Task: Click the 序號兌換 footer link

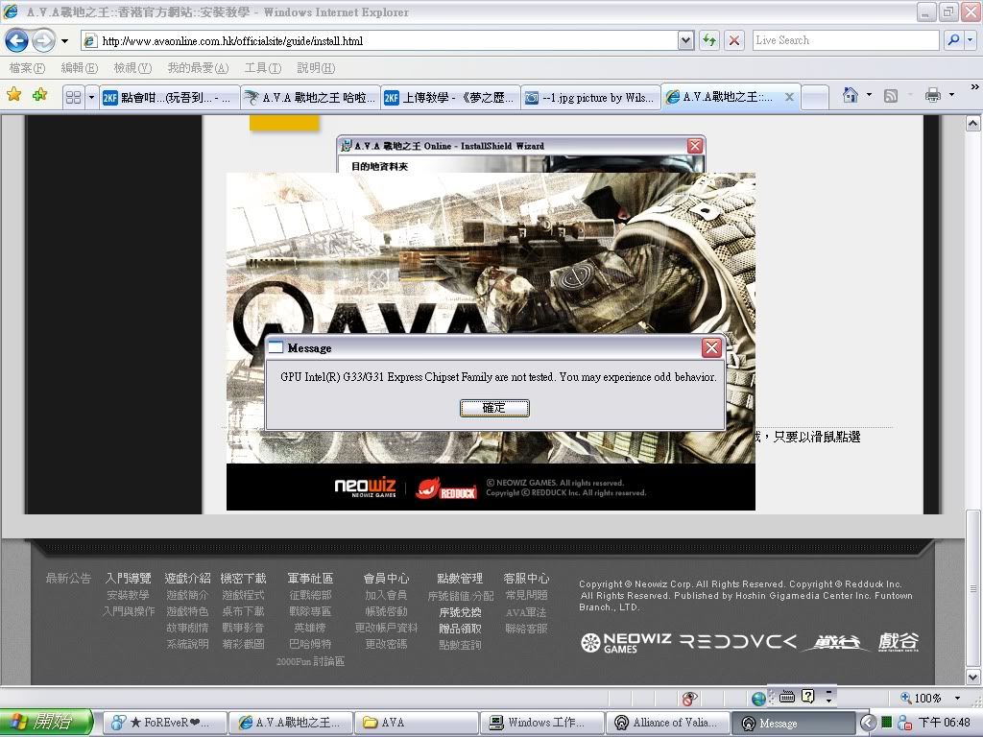Action: (x=460, y=612)
